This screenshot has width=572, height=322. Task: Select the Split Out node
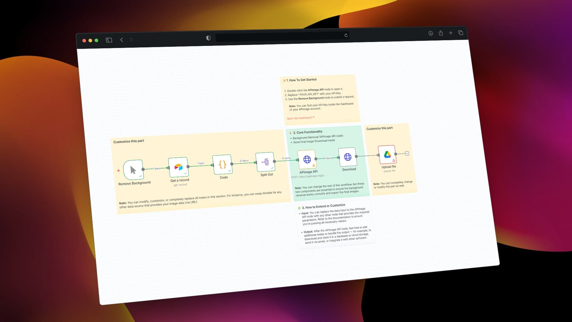coord(265,162)
